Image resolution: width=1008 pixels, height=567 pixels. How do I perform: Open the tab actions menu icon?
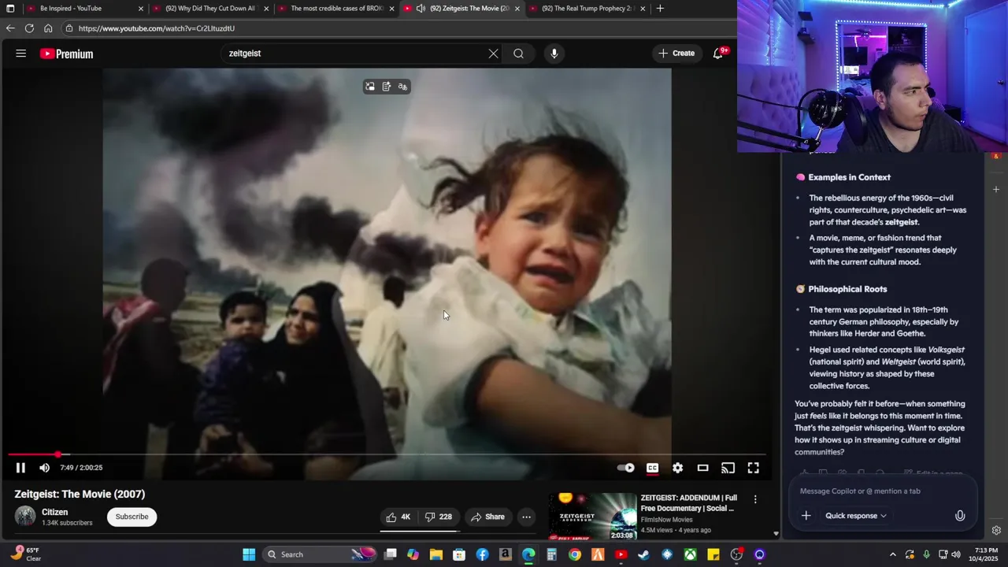(10, 9)
